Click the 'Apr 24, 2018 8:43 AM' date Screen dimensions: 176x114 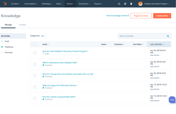tap(158, 52)
